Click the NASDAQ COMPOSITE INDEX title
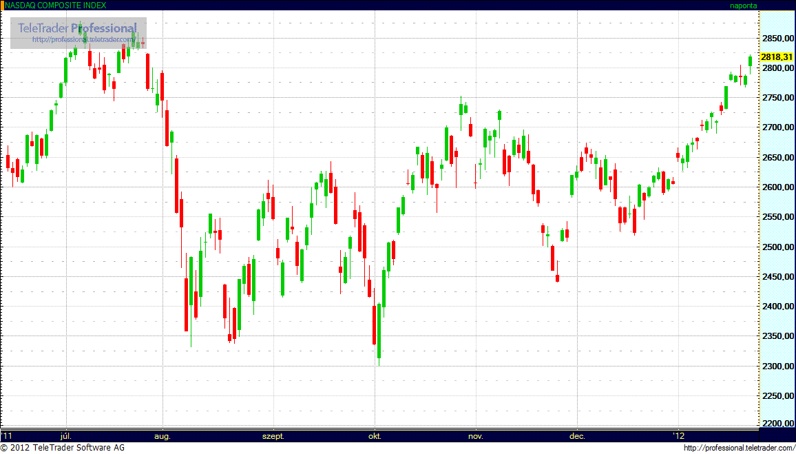796x454 pixels. [56, 6]
